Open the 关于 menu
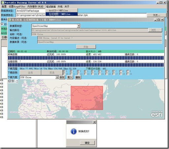Image resolution: width=169 pixels, height=149 pixels. pos(67,7)
